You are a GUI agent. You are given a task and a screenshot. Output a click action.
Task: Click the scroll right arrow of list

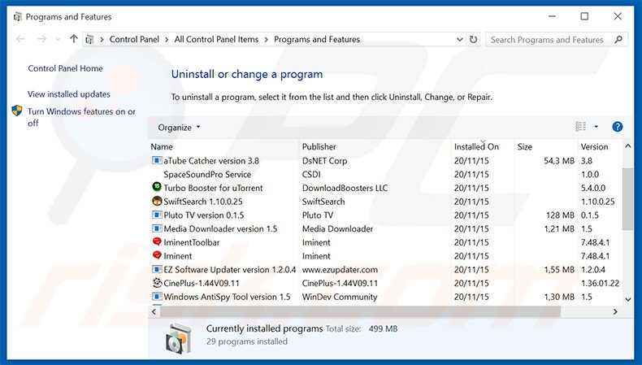tap(615, 311)
